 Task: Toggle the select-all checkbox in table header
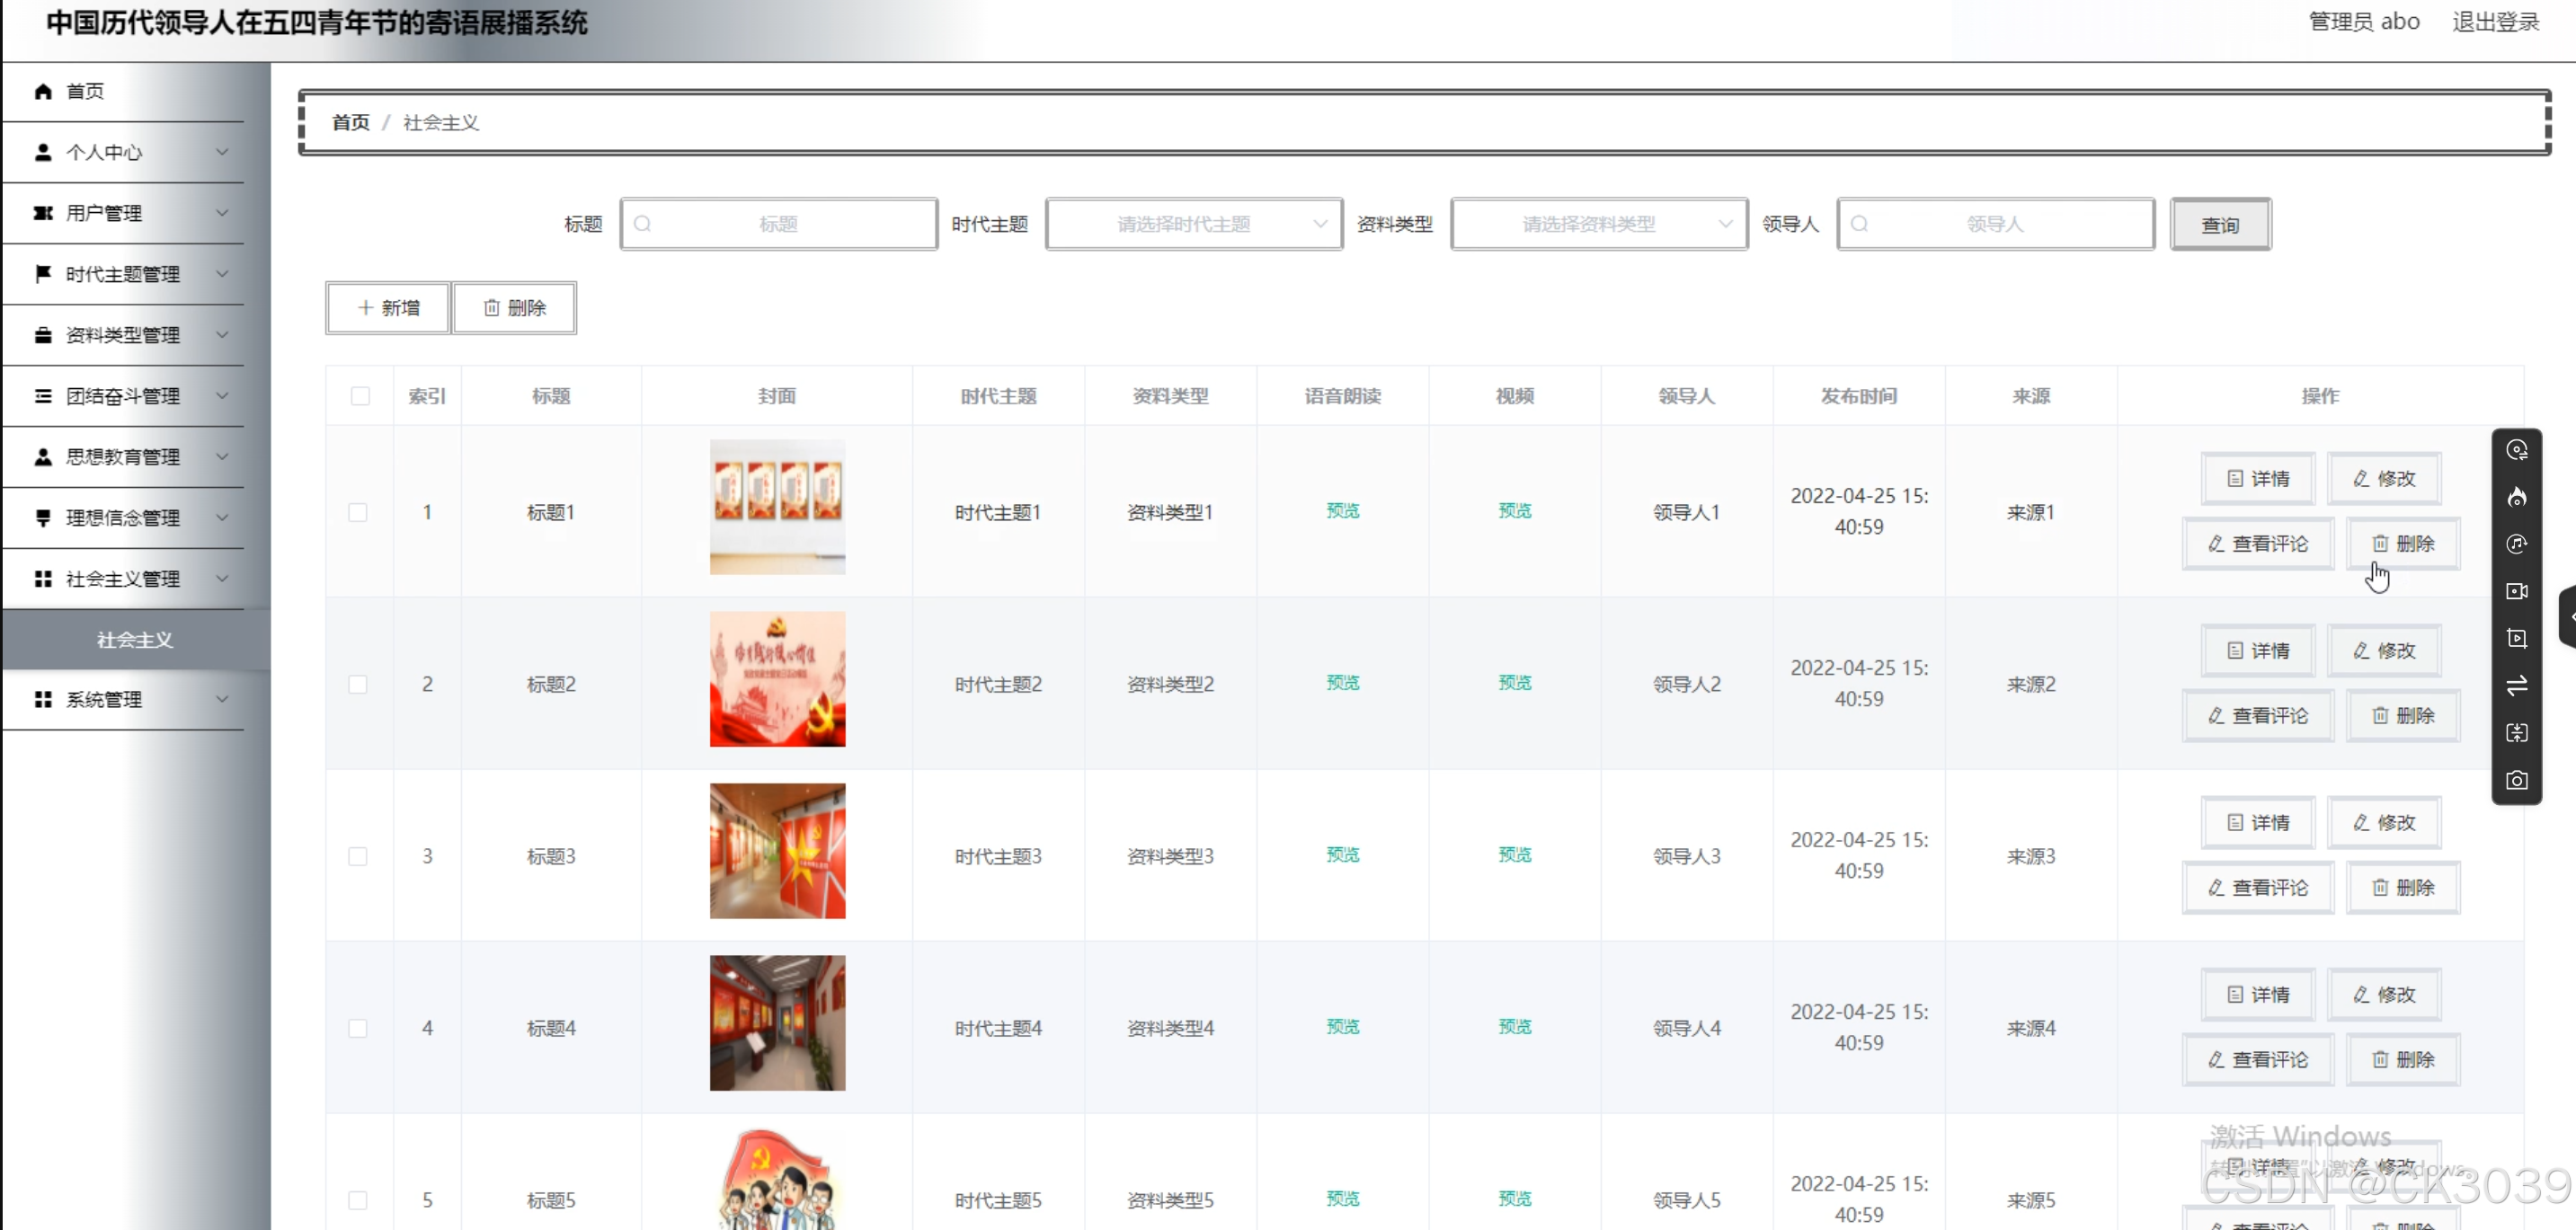pyautogui.click(x=360, y=396)
